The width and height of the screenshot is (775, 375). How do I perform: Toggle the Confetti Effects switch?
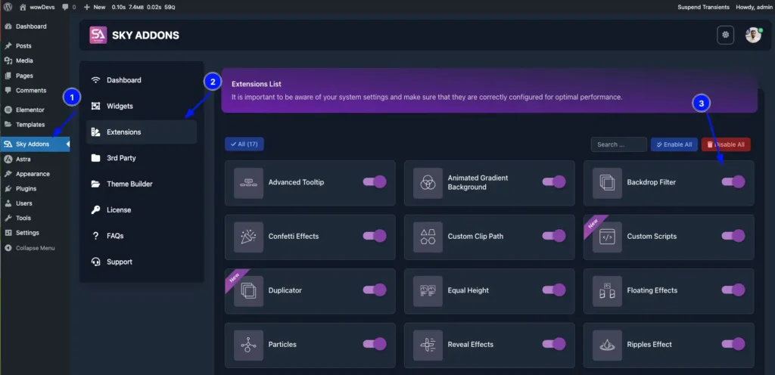(375, 236)
